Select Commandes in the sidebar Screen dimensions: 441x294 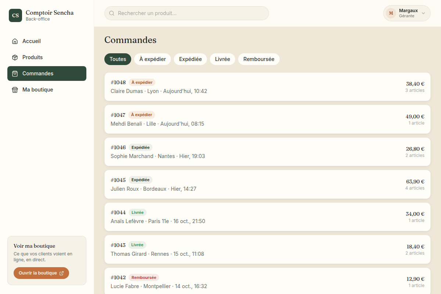point(47,73)
